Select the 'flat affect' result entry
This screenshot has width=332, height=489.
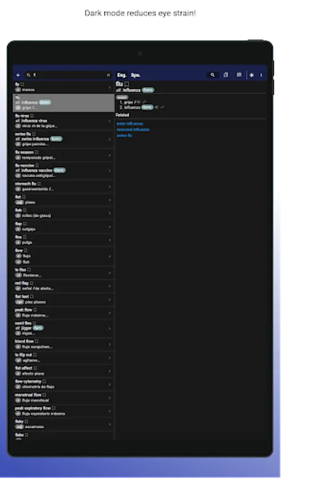pyautogui.click(x=63, y=371)
